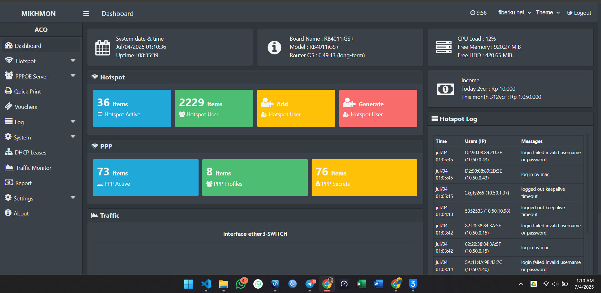Open the Traffic Monitor menu item
Viewport: 601px width, 293px height.
(41, 168)
